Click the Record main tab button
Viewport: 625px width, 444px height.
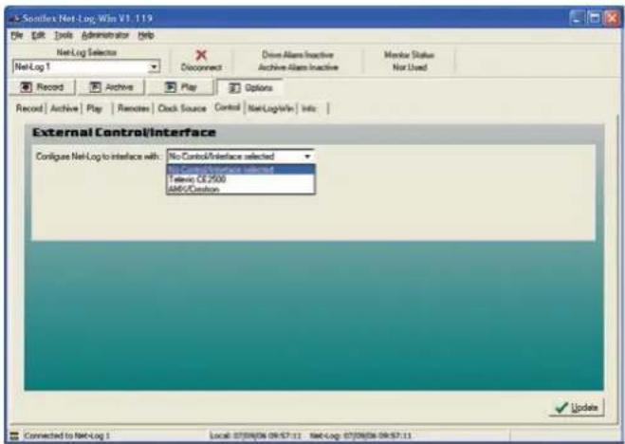click(42, 87)
